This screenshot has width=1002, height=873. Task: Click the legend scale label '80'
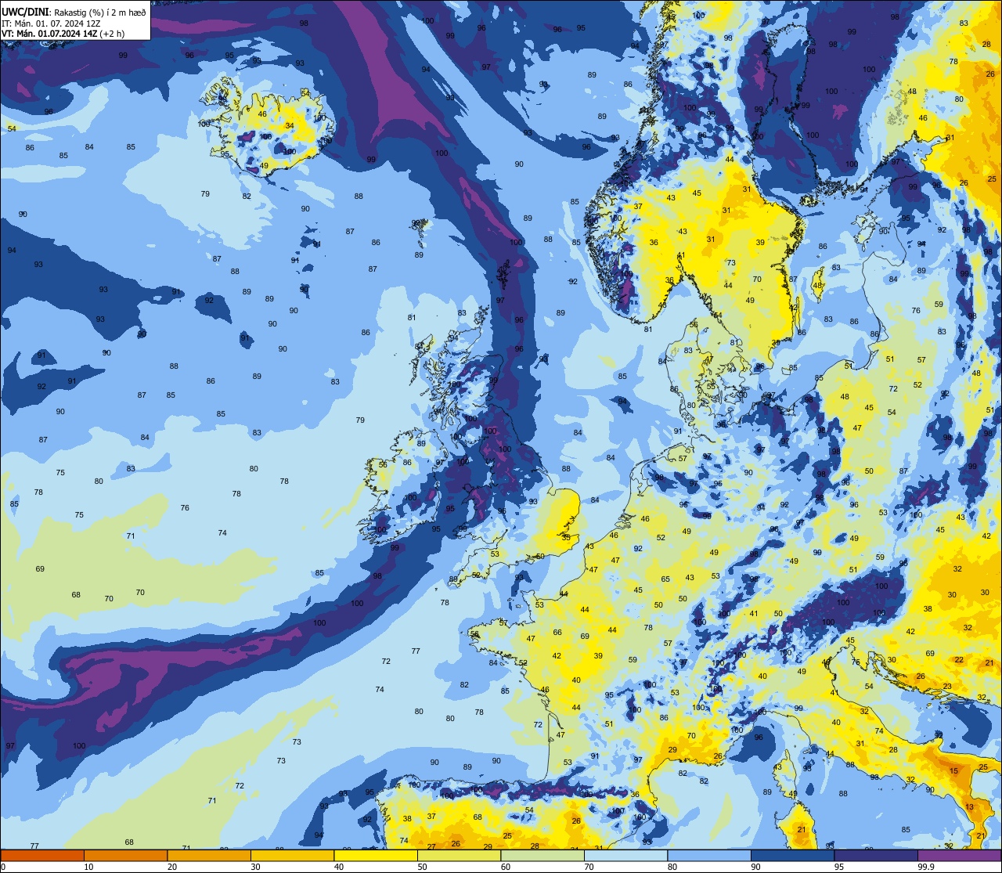pos(672,867)
